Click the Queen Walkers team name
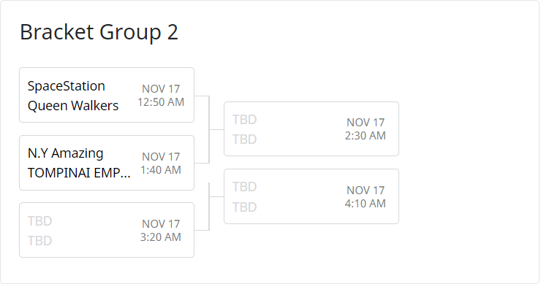Viewport: 541px width, 284px height. coord(73,105)
